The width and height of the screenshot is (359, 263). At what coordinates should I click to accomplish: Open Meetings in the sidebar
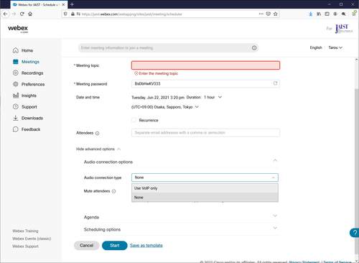coord(26,62)
